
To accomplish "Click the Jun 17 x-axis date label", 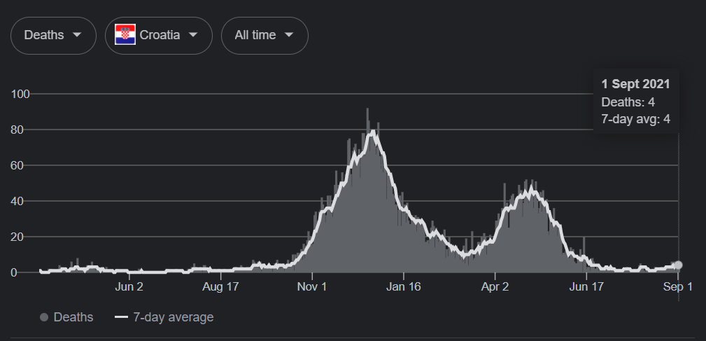I will tap(586, 286).
